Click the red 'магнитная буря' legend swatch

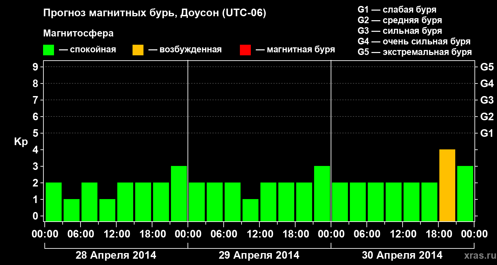pos(245,50)
